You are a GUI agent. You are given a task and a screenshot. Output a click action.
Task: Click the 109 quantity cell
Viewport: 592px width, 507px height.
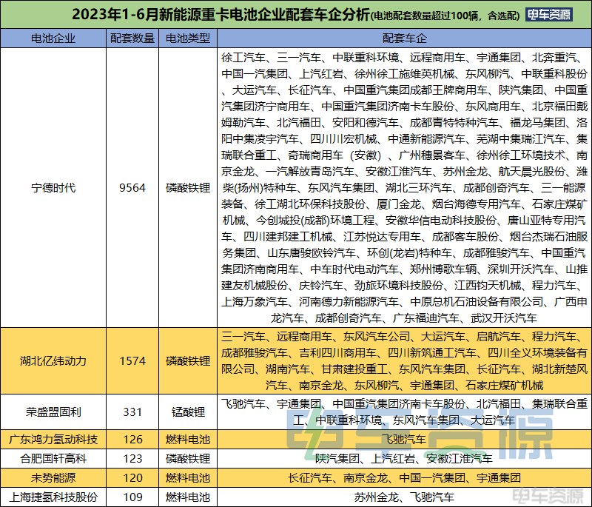point(132,497)
